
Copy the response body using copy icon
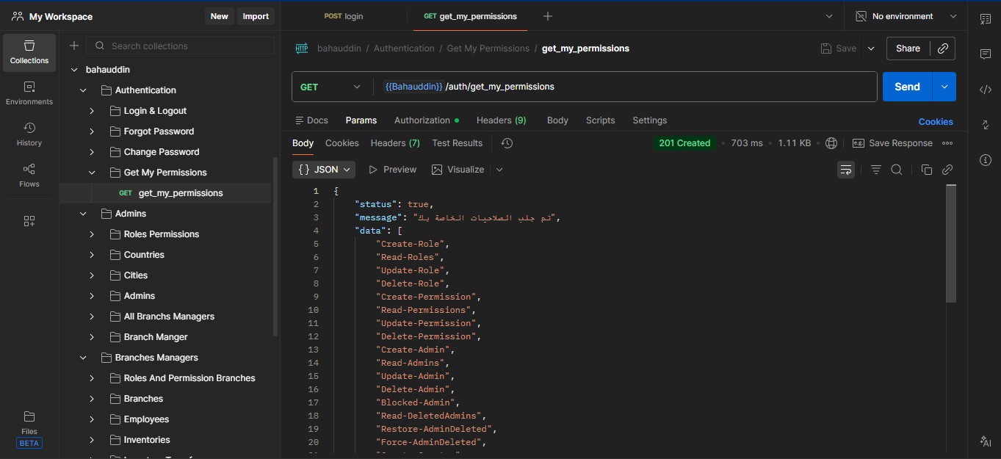point(926,170)
